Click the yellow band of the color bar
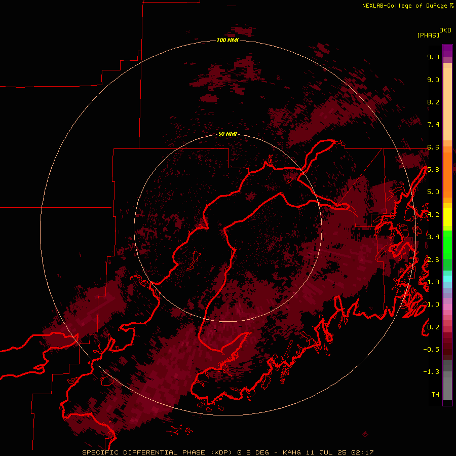Screen dimensions: 456x456 click(x=447, y=217)
